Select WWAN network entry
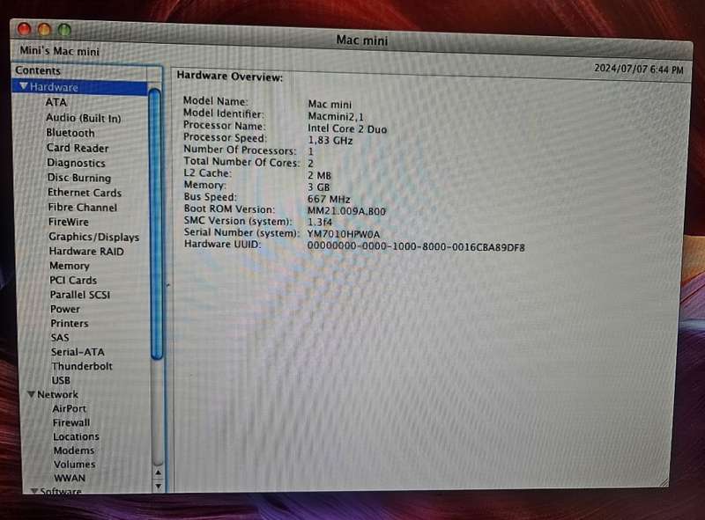This screenshot has width=705, height=520. (70, 479)
